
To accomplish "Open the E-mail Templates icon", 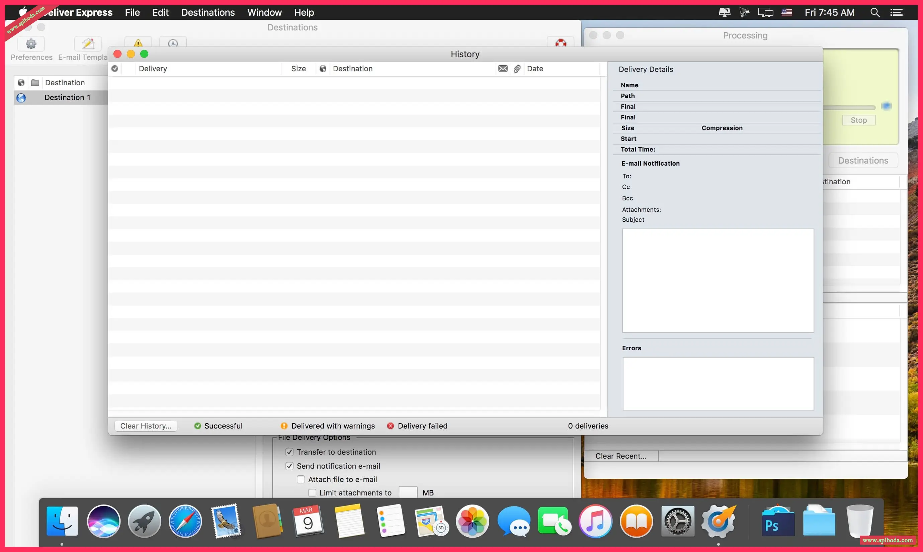I will [x=88, y=44].
